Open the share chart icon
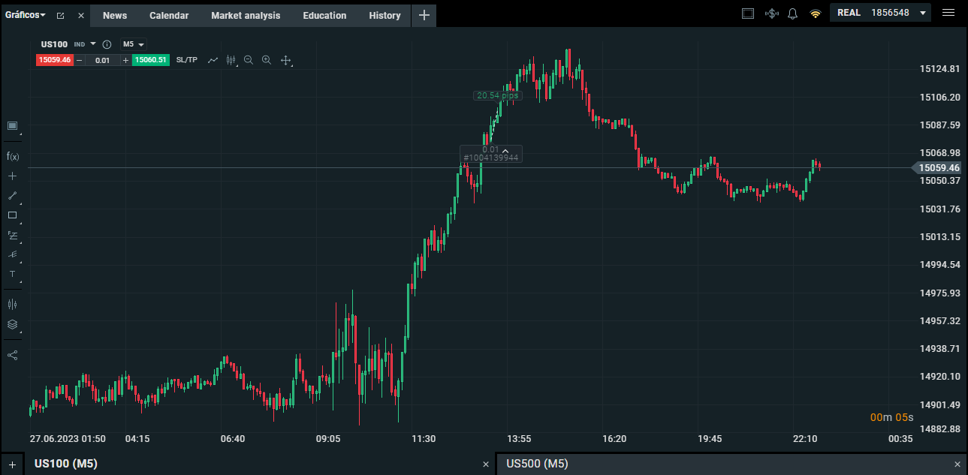The height and width of the screenshot is (475, 968). pyautogui.click(x=12, y=355)
